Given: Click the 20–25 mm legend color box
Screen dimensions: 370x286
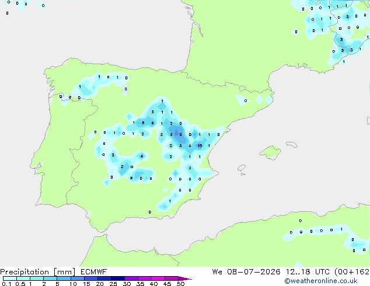Looking at the screenshot, I should 104,278.
